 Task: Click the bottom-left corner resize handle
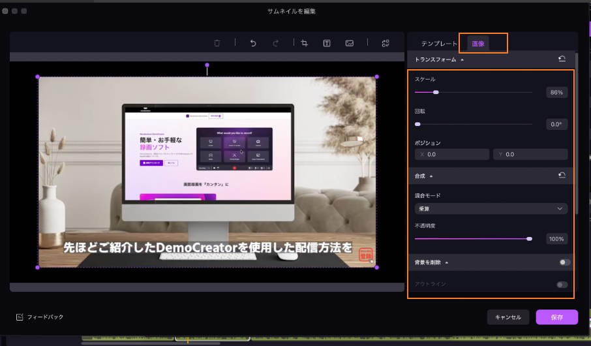pyautogui.click(x=37, y=268)
